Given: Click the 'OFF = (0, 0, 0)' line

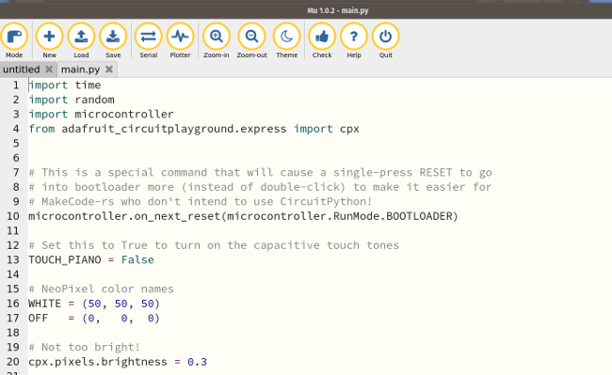Looking at the screenshot, I should pyautogui.click(x=94, y=319).
